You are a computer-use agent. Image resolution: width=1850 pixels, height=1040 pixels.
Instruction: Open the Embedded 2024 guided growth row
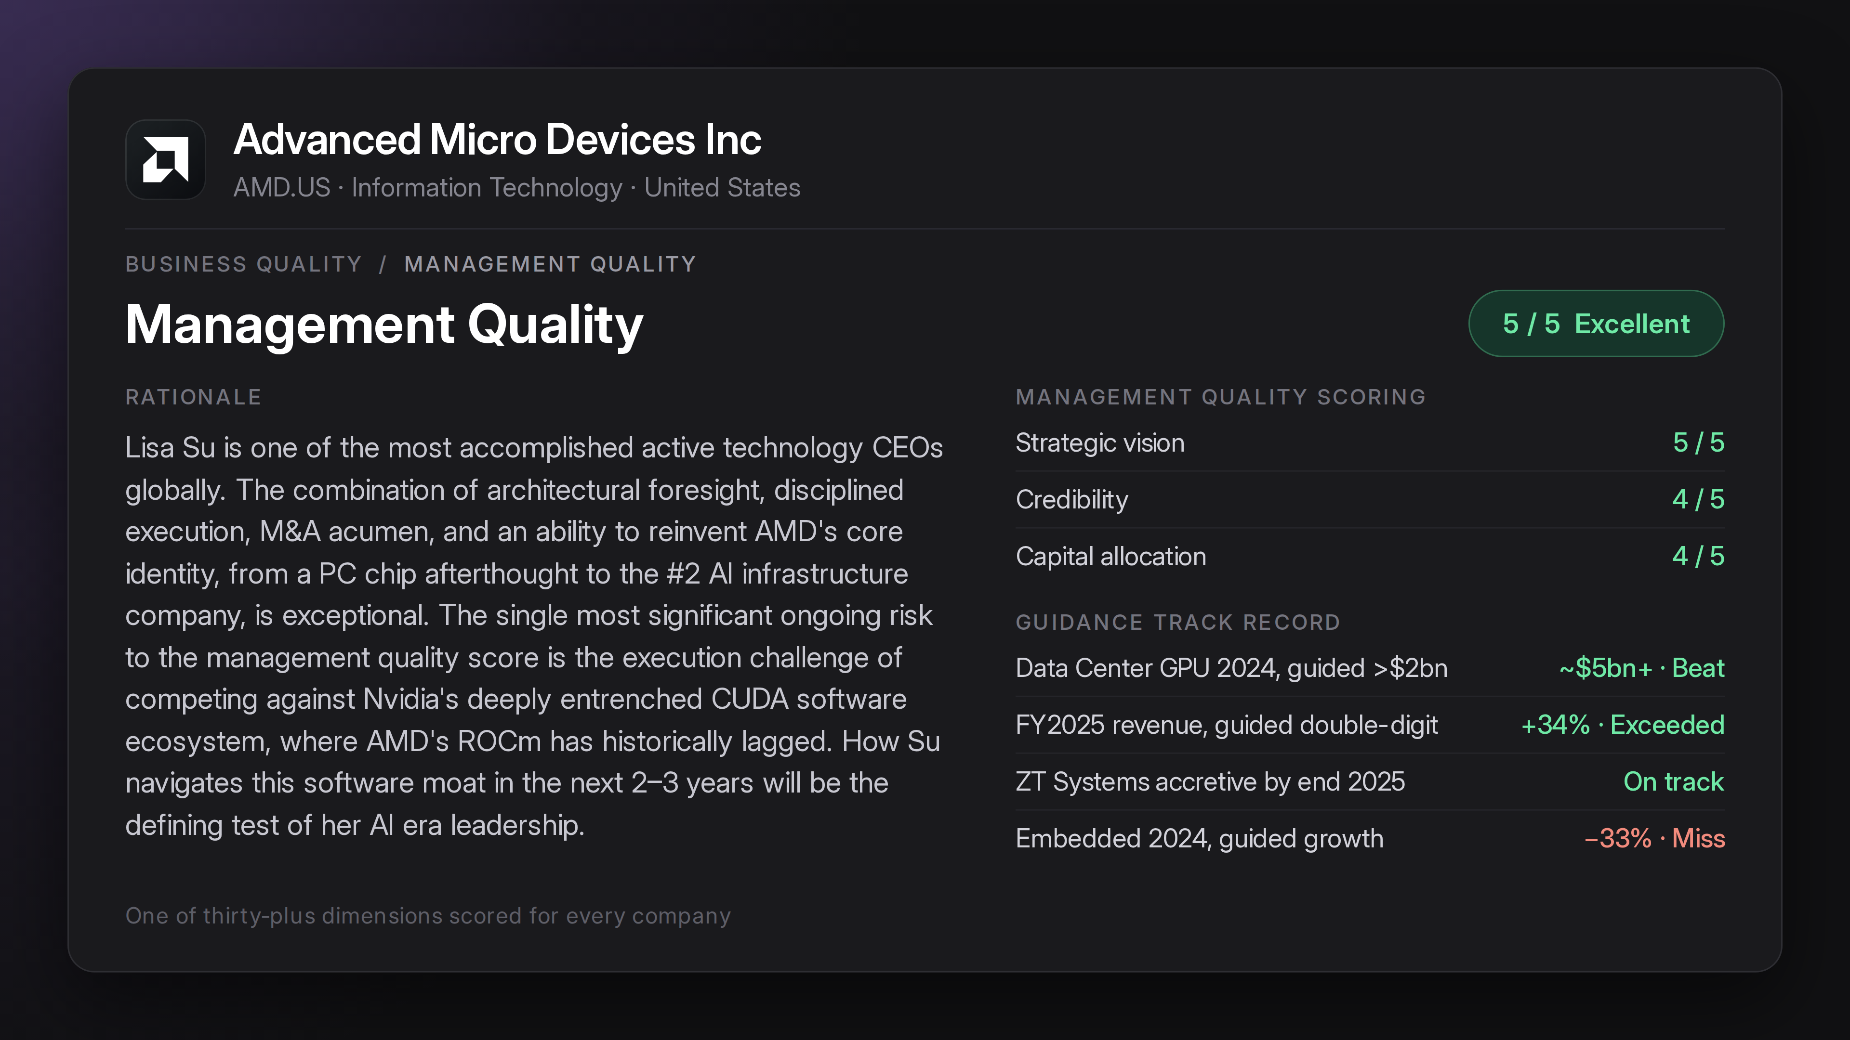[1370, 838]
